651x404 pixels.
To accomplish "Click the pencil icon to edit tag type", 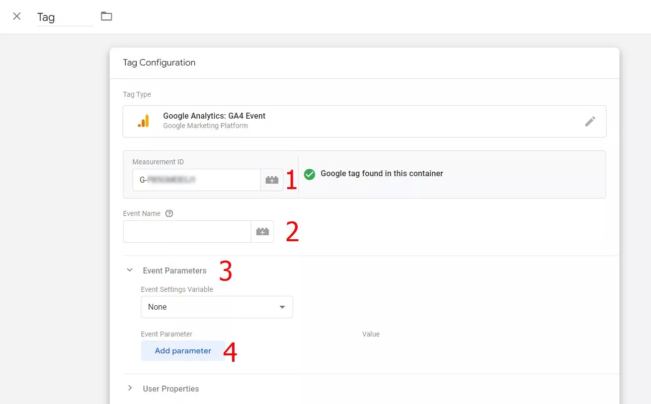I will point(590,121).
